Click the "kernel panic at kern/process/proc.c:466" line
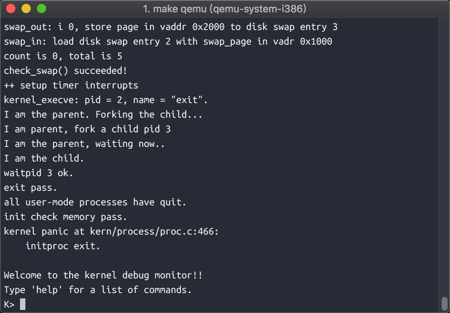The height and width of the screenshot is (313, 450). [111, 231]
